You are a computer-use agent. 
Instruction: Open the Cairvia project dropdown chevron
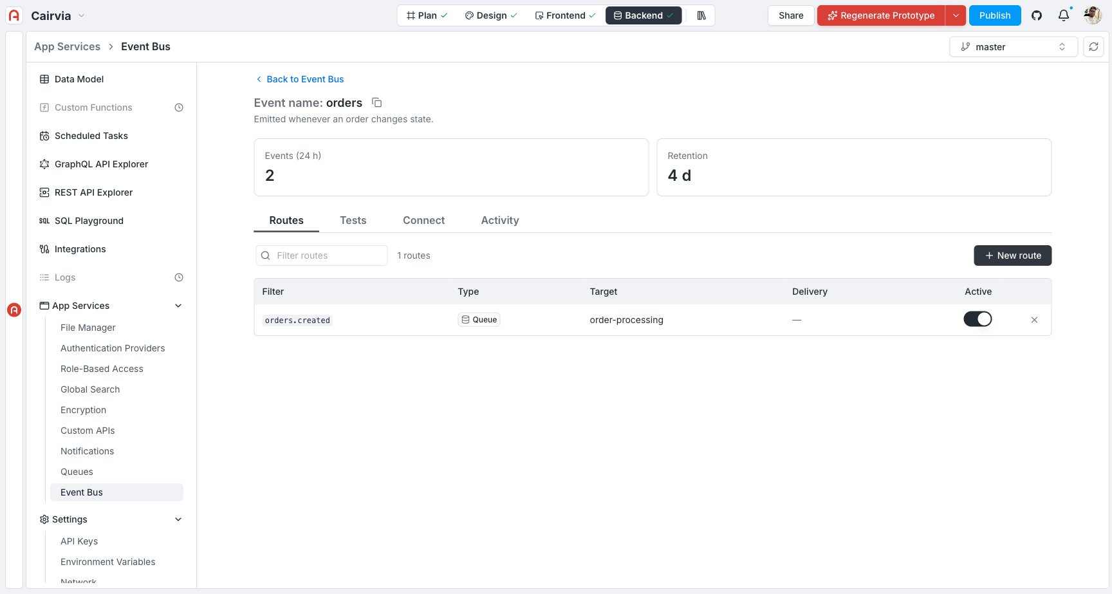(x=81, y=15)
